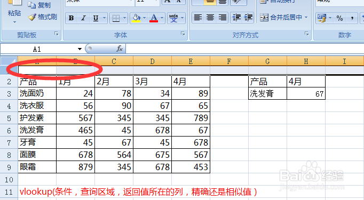The image size is (364, 200).
Task: Apply the red font color A
Action: [154, 18]
